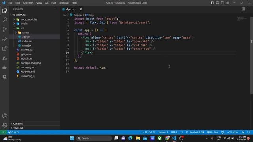The width and height of the screenshot is (253, 142).
Task: Click the VS Code taskbar icon
Action: pyautogui.click(x=174, y=138)
